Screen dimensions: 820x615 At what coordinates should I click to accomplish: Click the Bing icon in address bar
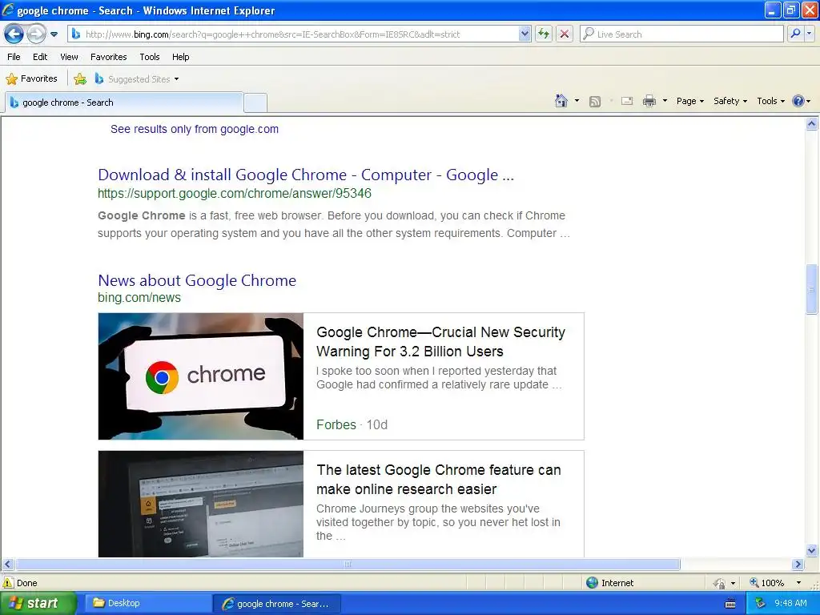tap(76, 34)
